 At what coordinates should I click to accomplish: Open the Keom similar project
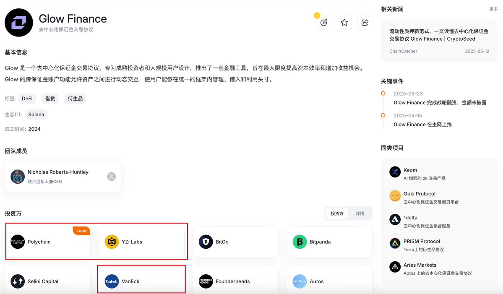point(439,174)
